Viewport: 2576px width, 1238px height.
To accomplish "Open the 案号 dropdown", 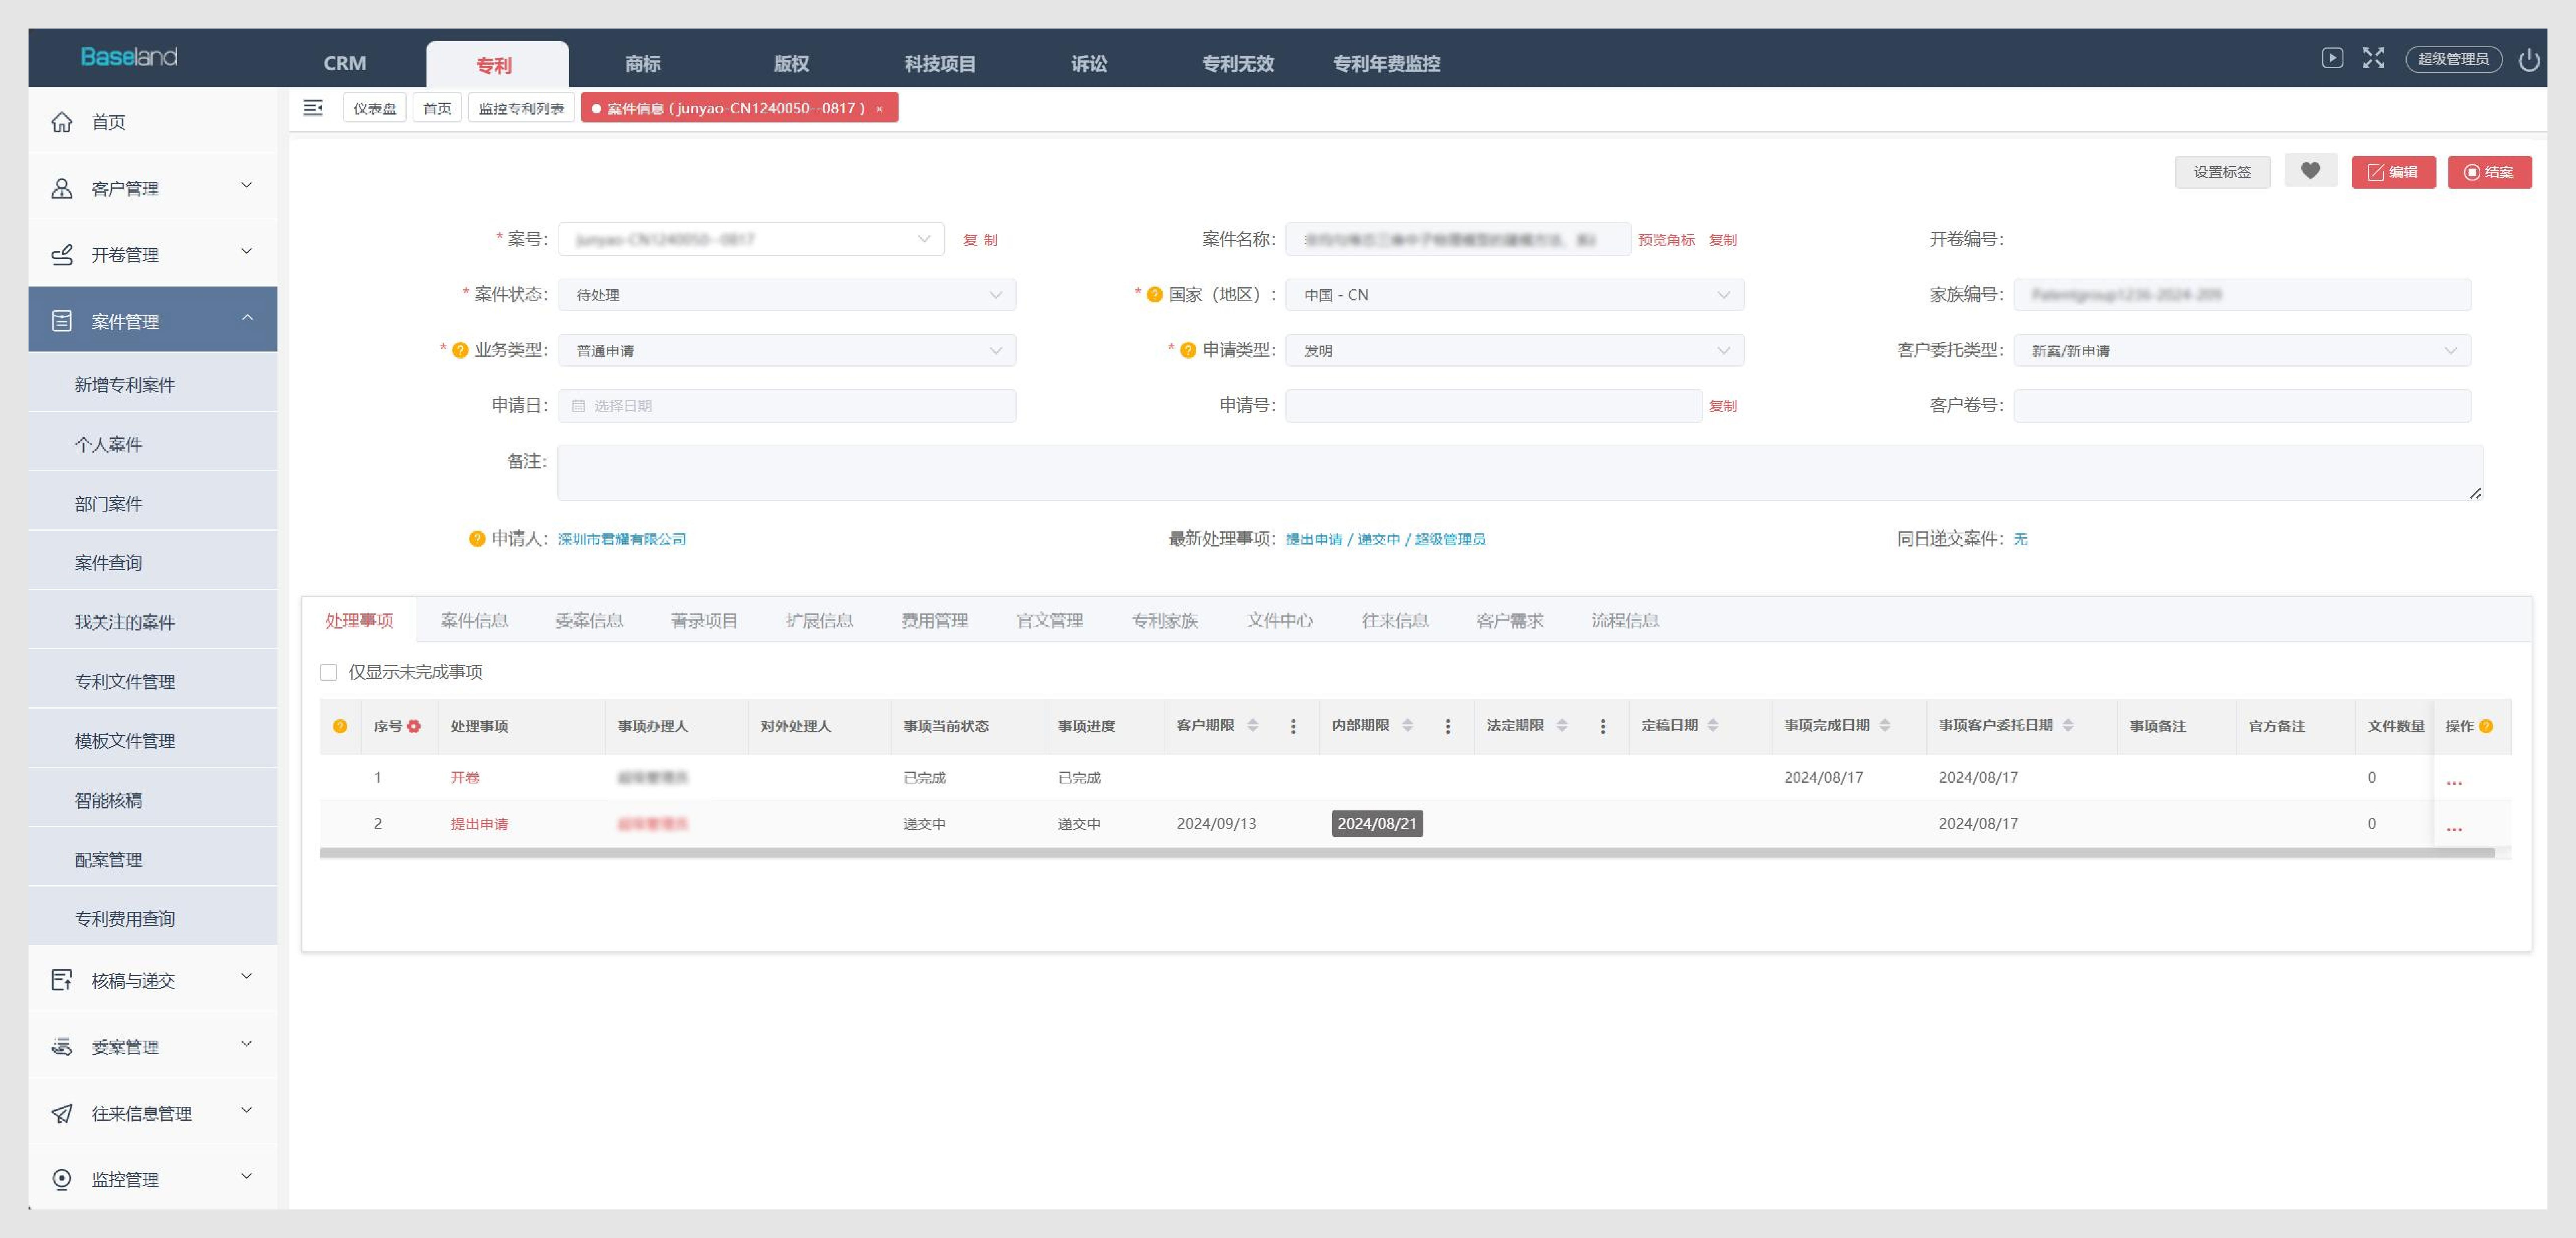I will coord(751,239).
